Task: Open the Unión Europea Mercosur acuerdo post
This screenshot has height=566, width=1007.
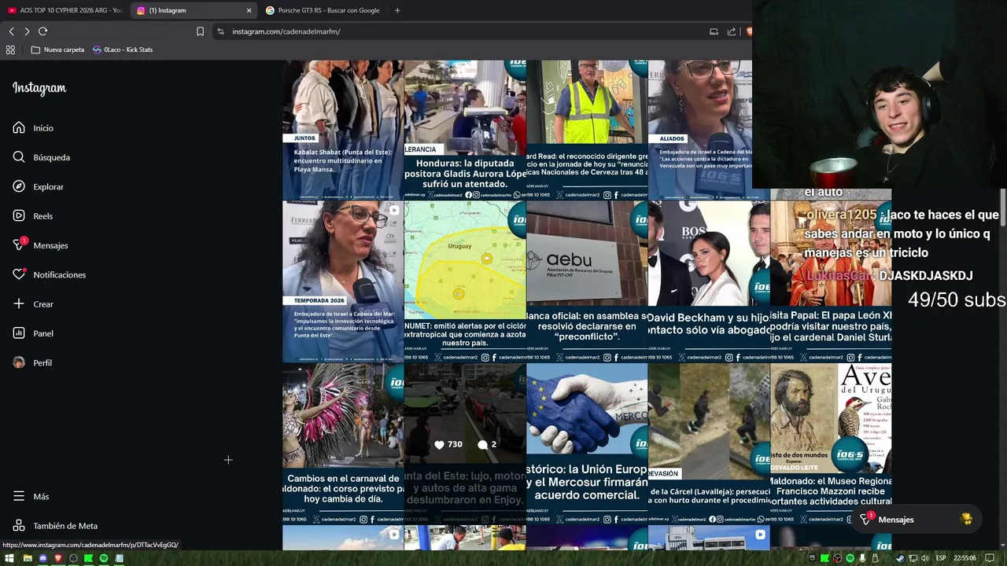Action: [x=587, y=443]
